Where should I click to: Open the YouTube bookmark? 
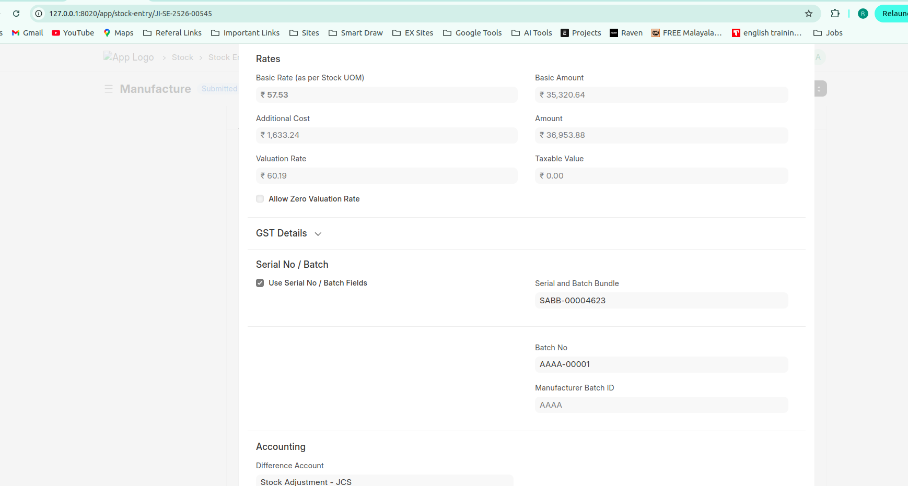[x=73, y=33]
